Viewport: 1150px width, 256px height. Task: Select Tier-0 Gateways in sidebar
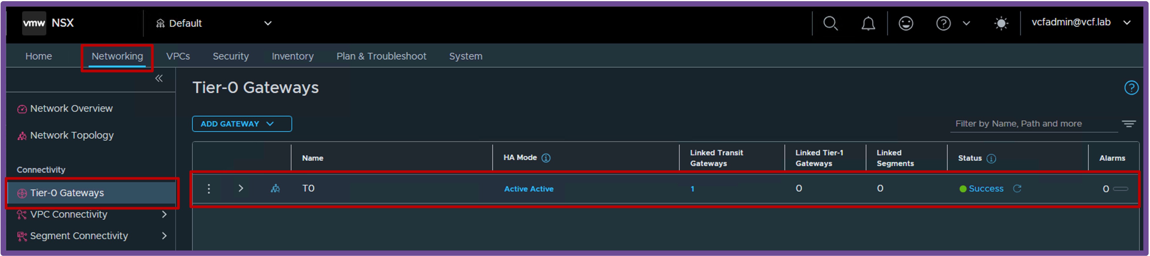click(x=91, y=193)
